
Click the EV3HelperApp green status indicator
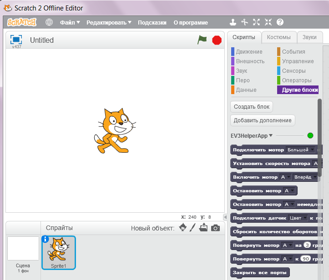pos(310,135)
